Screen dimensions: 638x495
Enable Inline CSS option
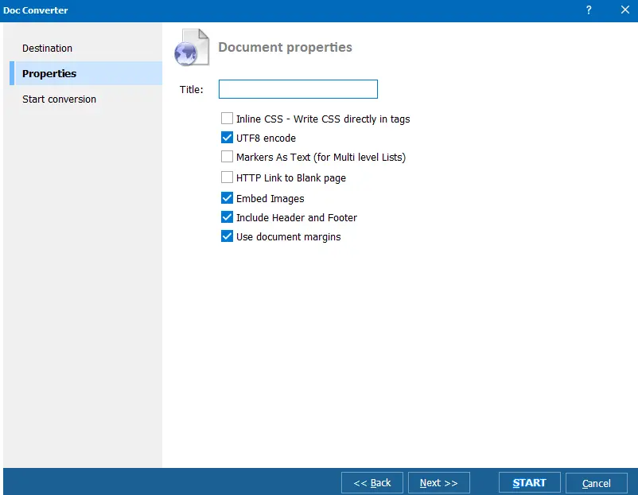[x=227, y=119]
